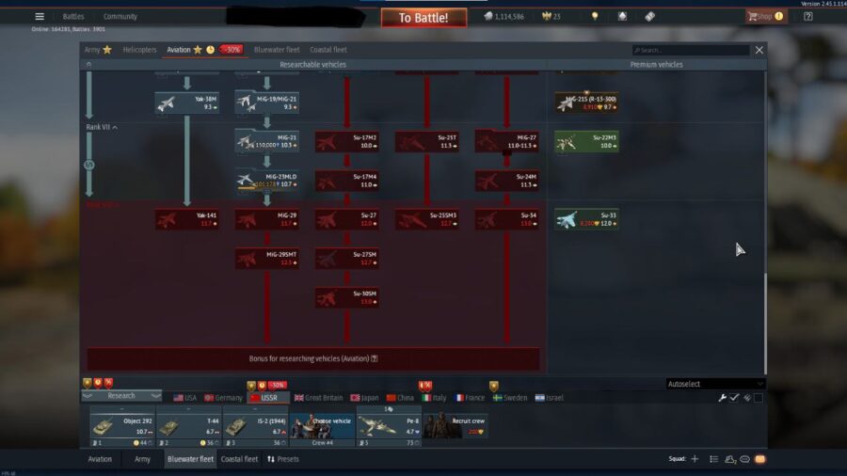Choose USSR nation flag
The image size is (847, 476).
point(263,398)
